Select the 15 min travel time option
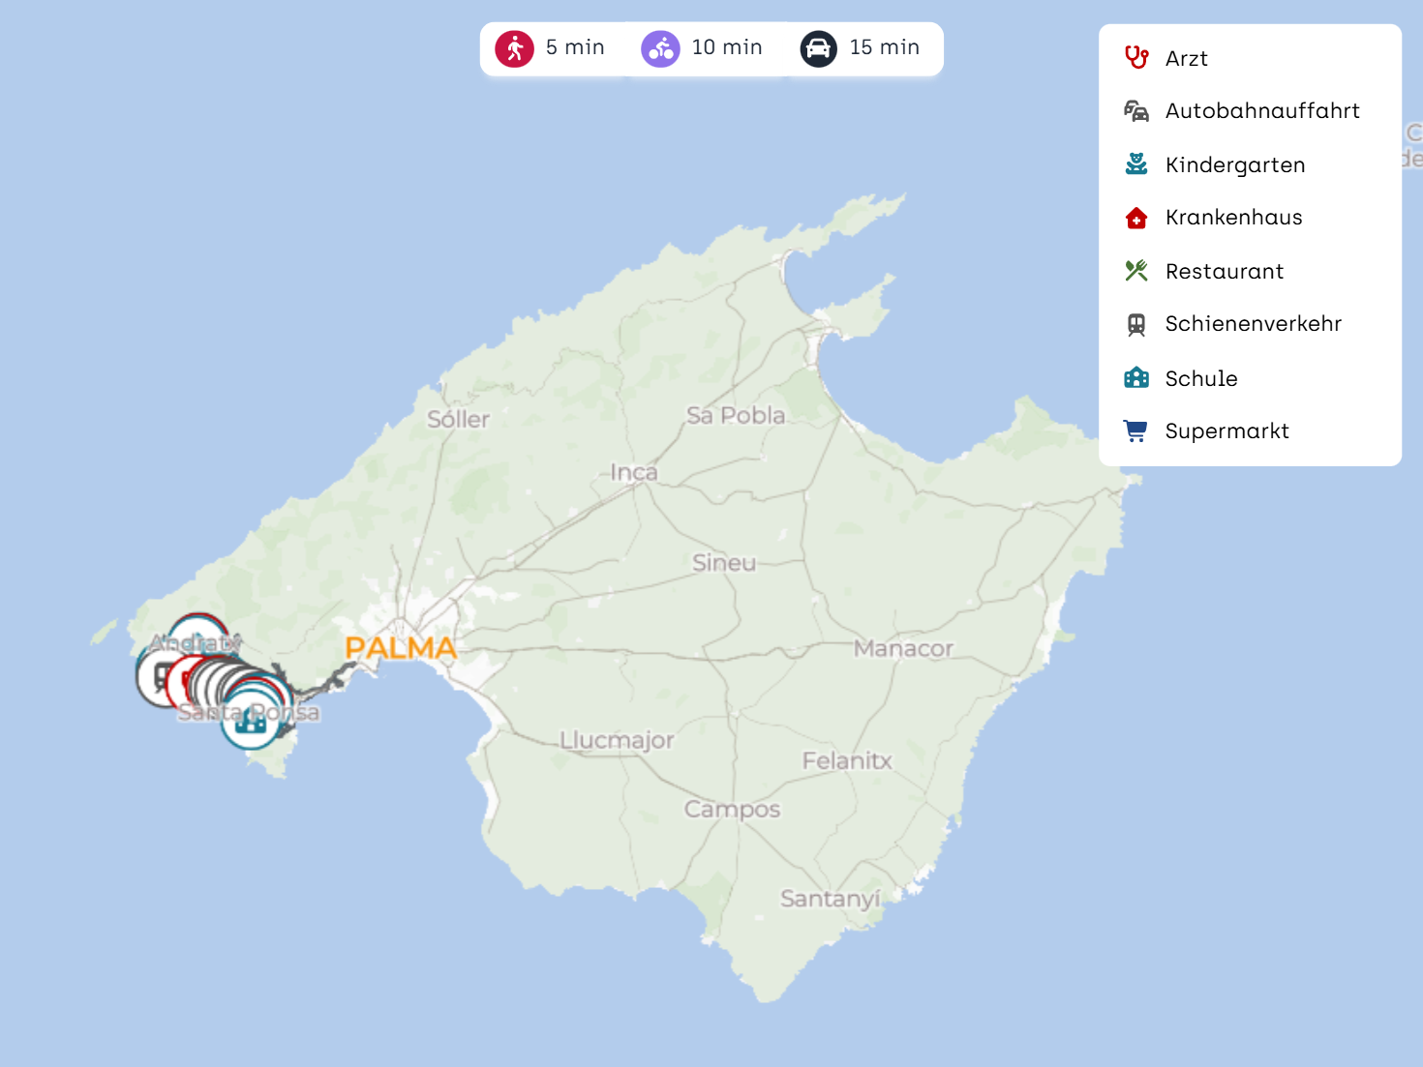This screenshot has width=1423, height=1067. 884,47
